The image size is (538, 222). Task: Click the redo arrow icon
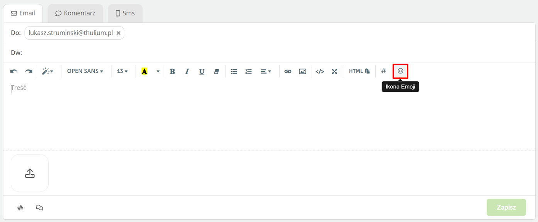click(x=29, y=71)
